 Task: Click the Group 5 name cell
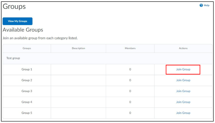point(27,113)
